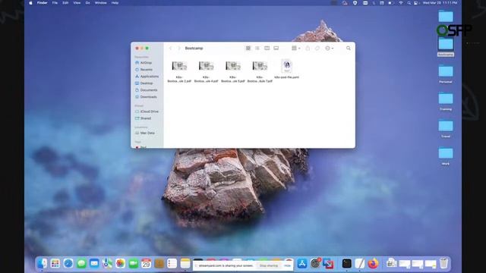Screen dimensions: 486x273
Task: Open the File menu
Action: click(55, 3)
